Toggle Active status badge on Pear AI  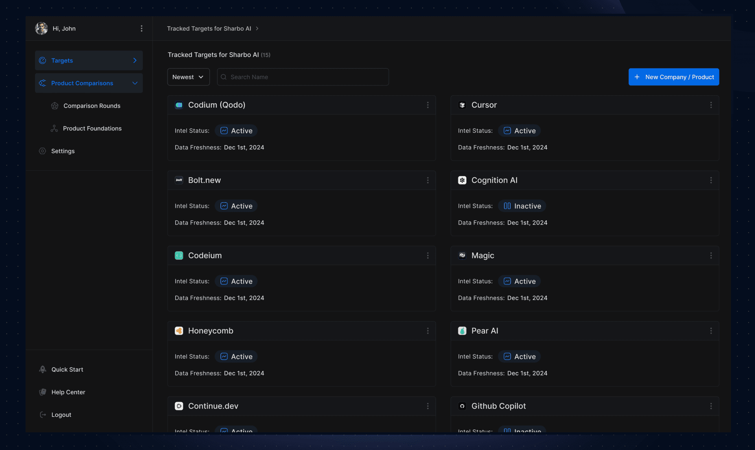519,356
